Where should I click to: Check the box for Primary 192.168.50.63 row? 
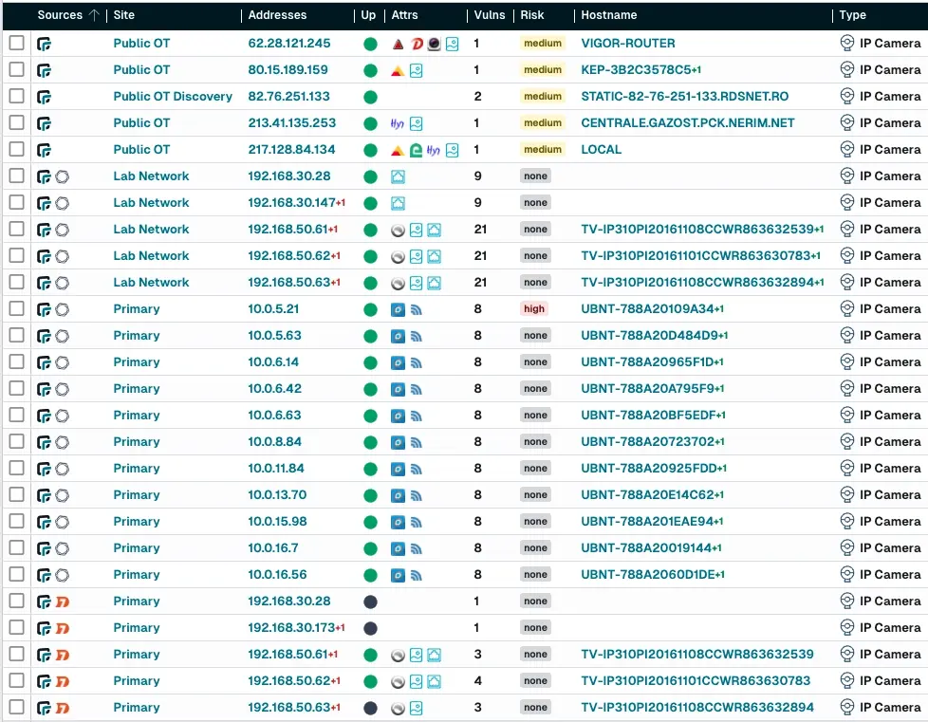[x=17, y=708]
